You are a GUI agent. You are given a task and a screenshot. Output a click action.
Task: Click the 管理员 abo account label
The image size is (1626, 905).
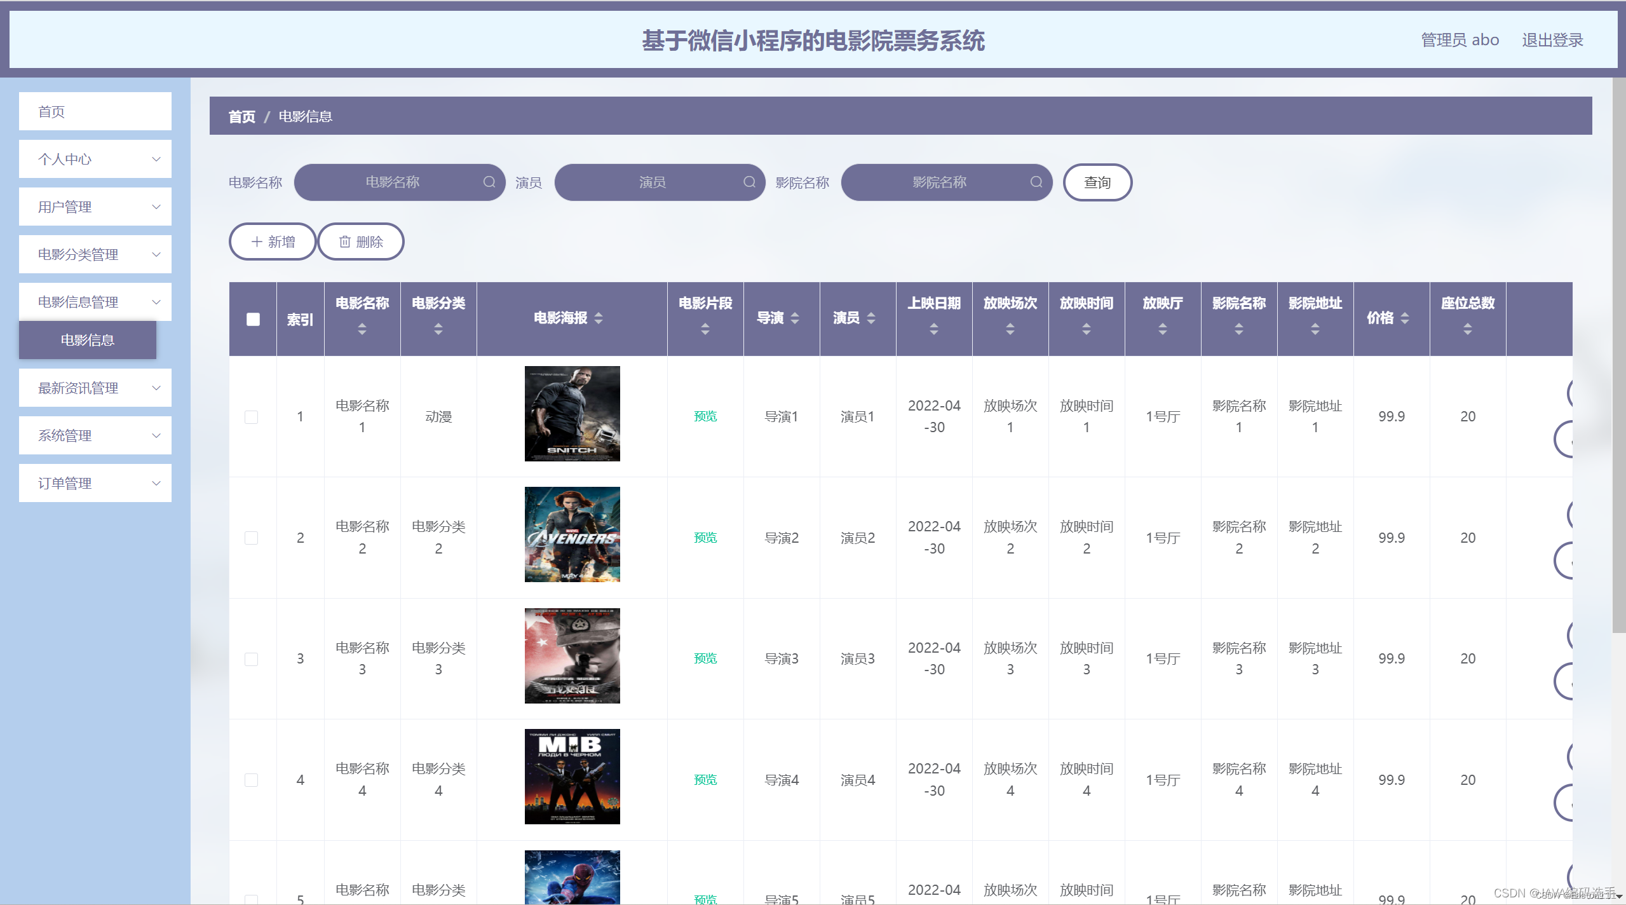(x=1460, y=40)
